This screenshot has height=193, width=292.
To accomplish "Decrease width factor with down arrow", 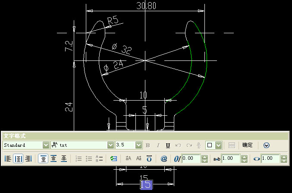I will pos(284,161).
